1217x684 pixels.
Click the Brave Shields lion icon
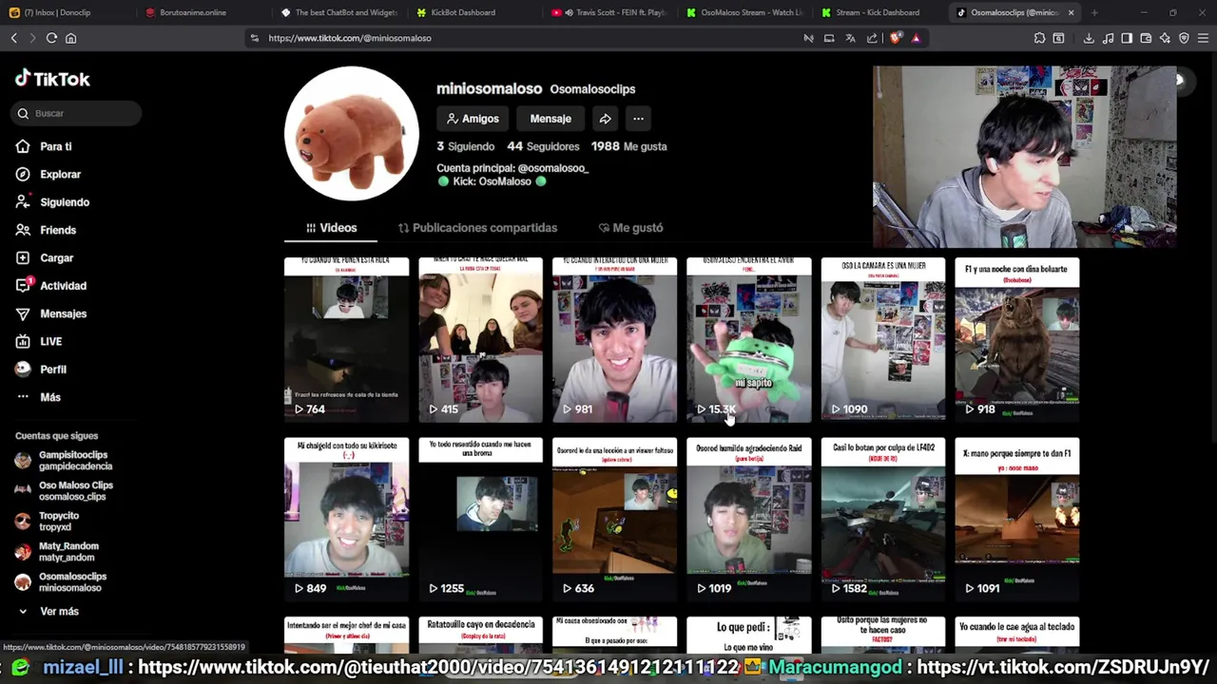tap(896, 38)
